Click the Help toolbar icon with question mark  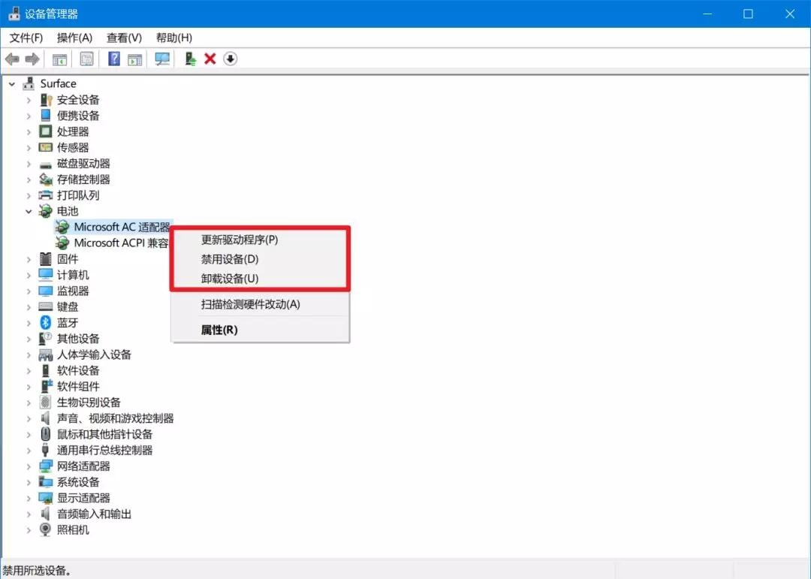pyautogui.click(x=113, y=59)
